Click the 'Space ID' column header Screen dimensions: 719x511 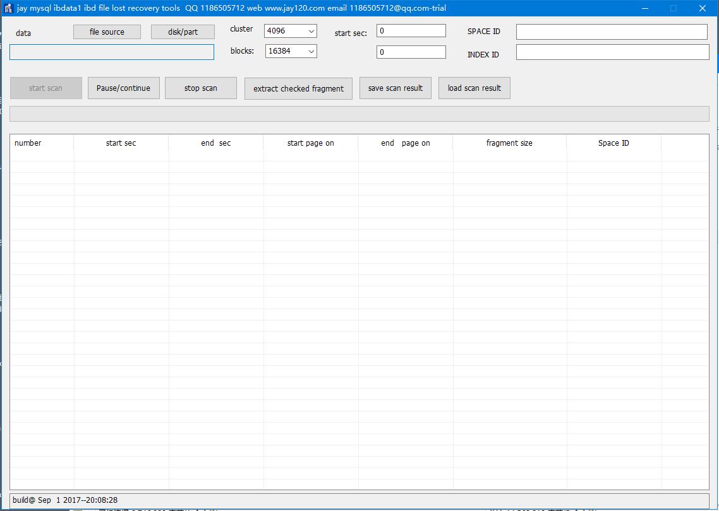click(x=614, y=143)
